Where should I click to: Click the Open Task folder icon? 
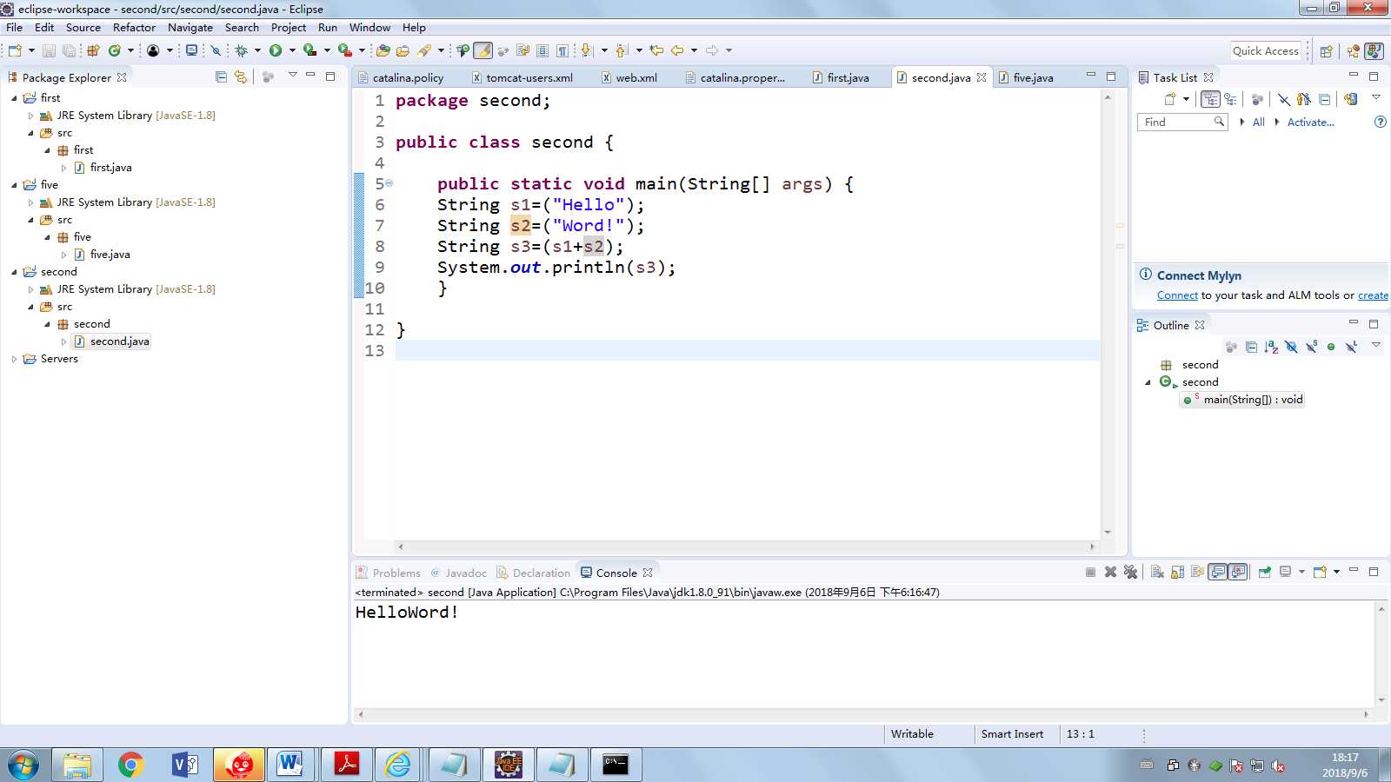403,50
